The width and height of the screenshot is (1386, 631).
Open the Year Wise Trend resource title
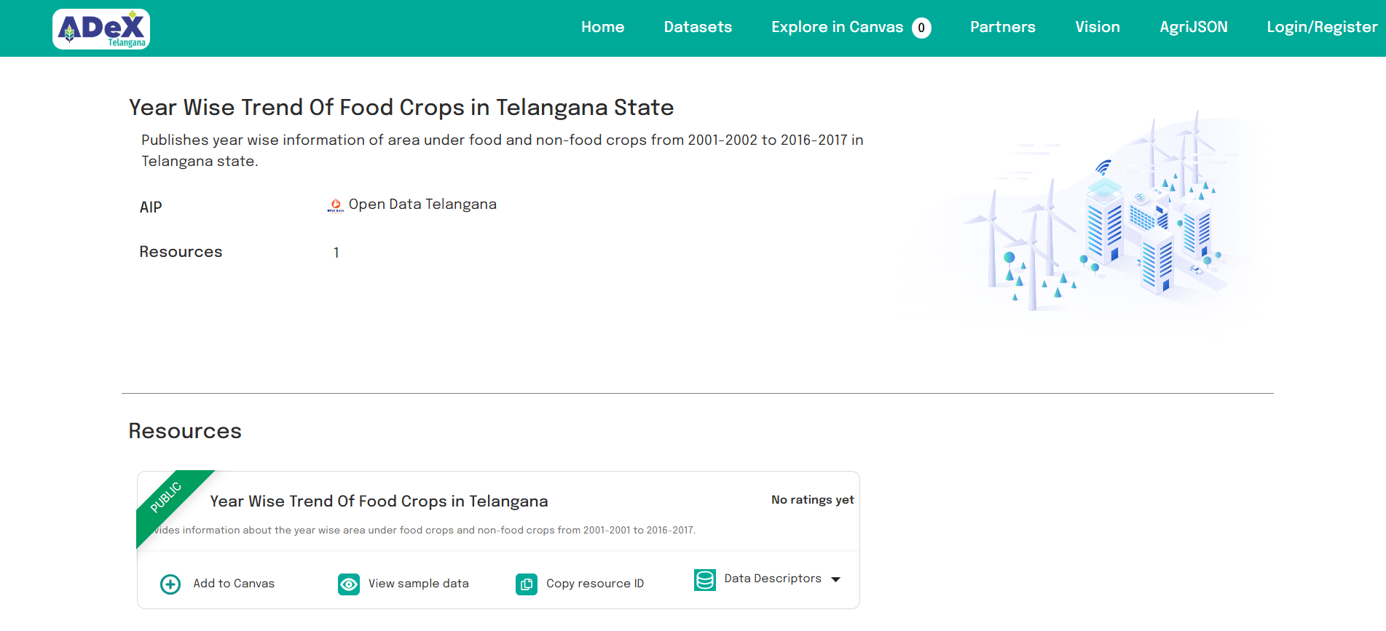pyautogui.click(x=379, y=501)
